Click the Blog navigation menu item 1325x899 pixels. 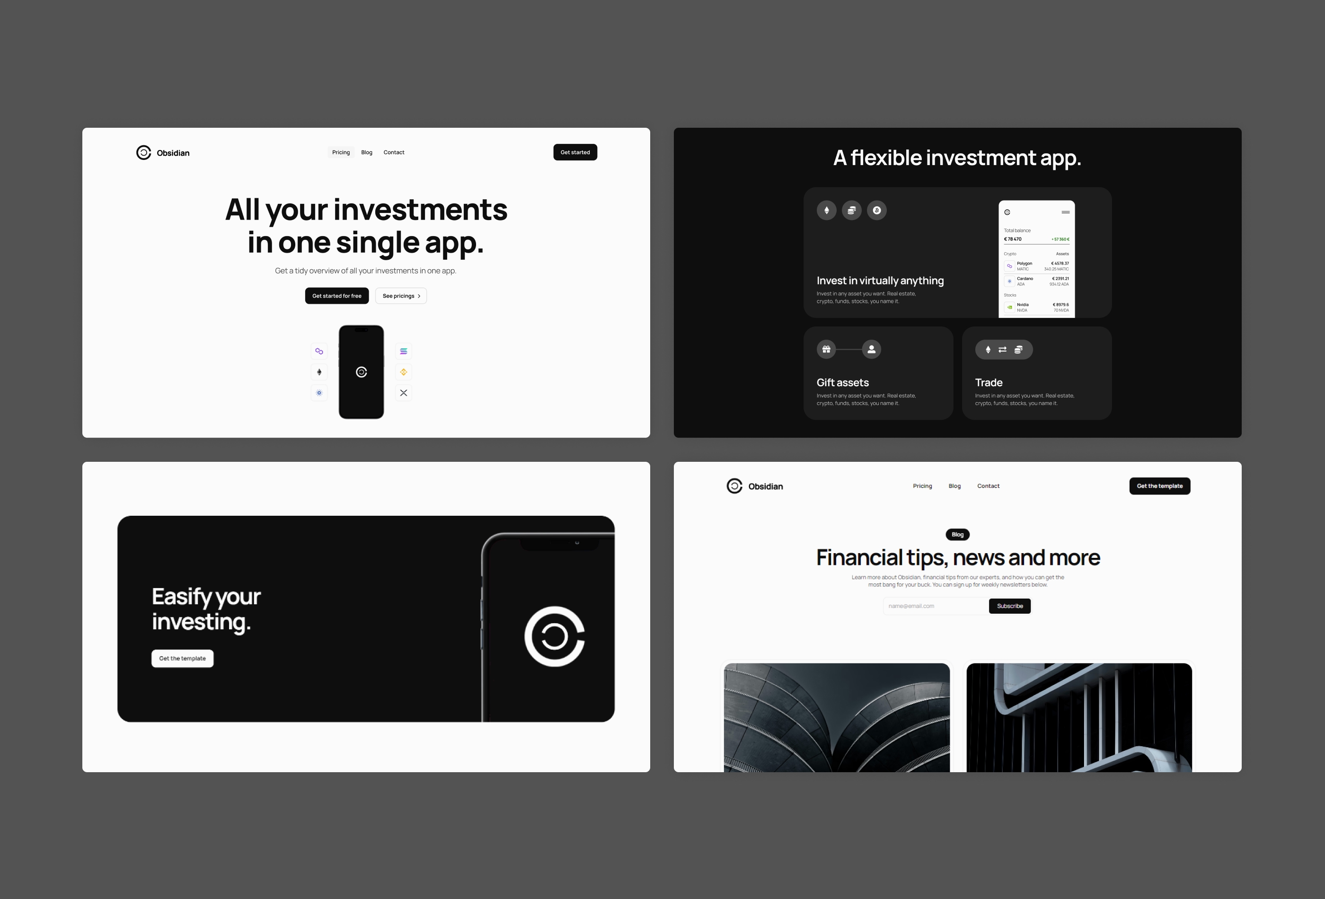[366, 152]
